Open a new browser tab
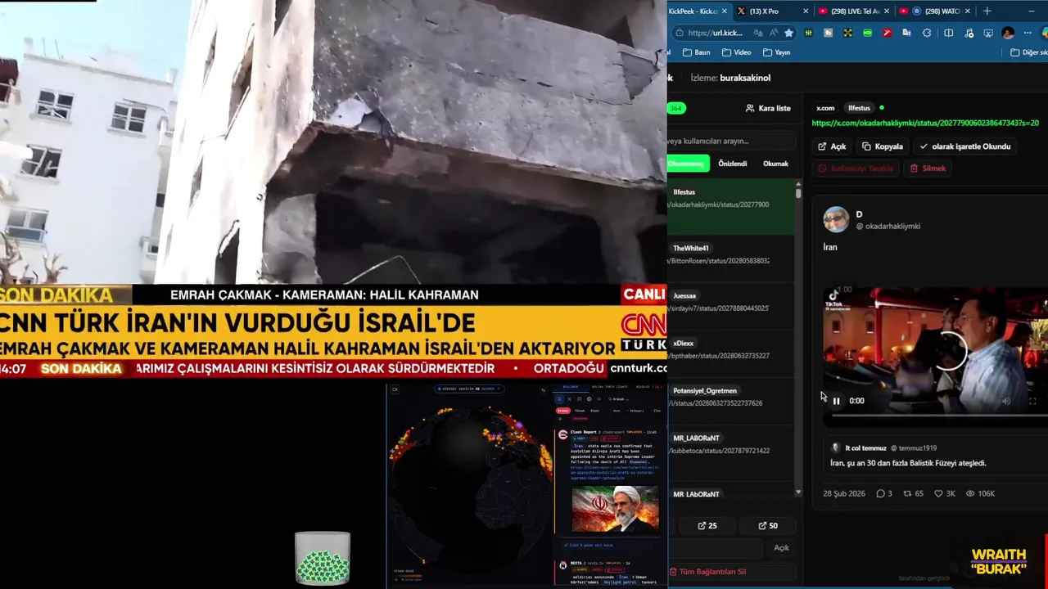 click(x=987, y=11)
